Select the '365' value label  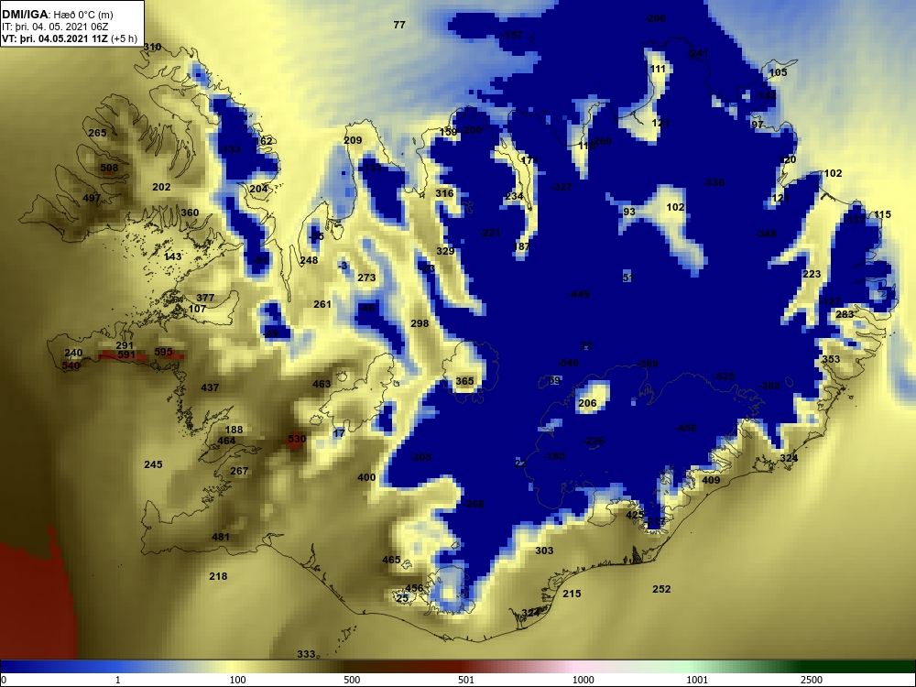465,381
